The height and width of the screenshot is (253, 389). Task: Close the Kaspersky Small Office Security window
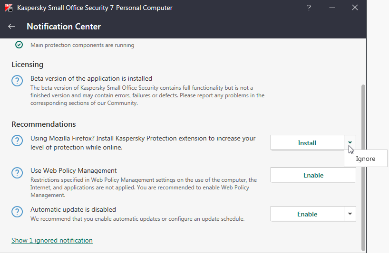(x=355, y=8)
